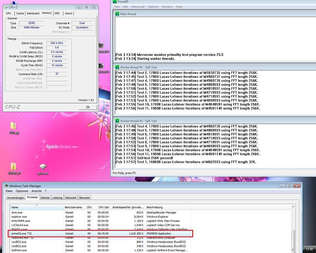Open the About tab in CPU-Z
This screenshot has height=253, width=316.
[69, 13]
